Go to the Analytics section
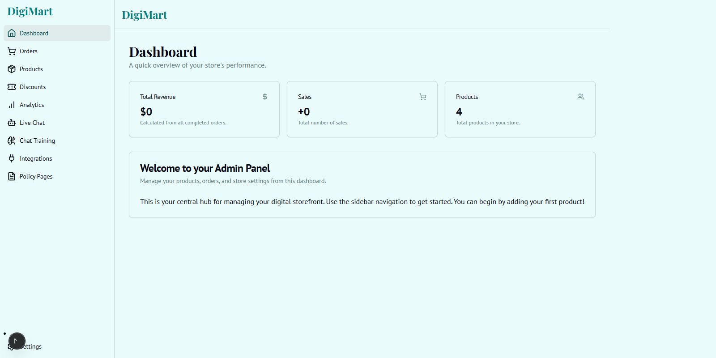 pos(32,105)
